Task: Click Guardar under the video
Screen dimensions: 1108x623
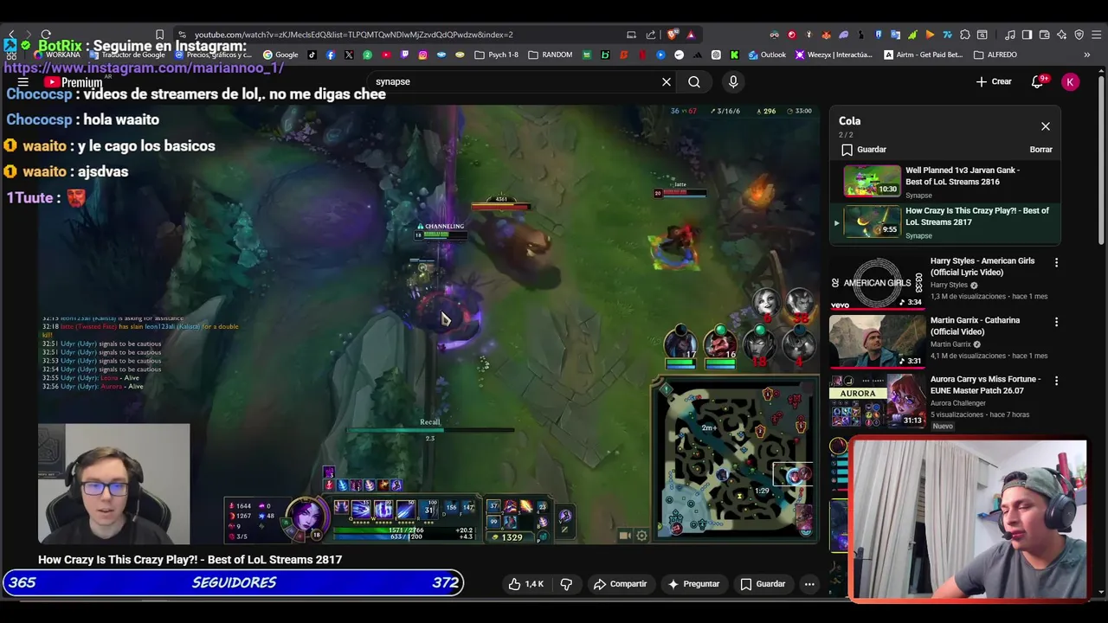Action: (x=763, y=584)
